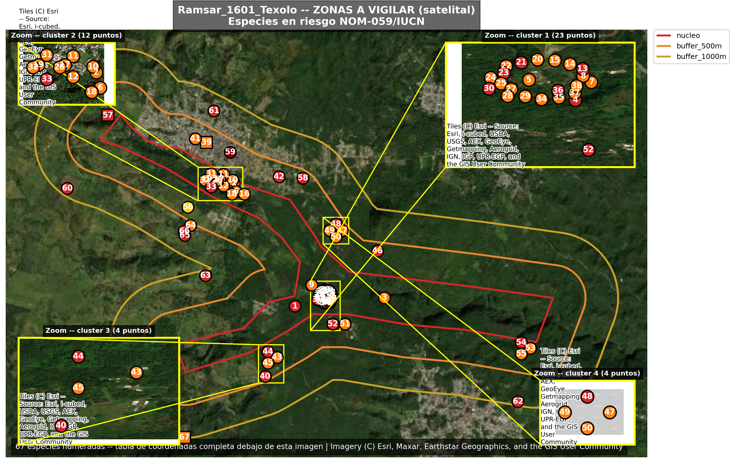Viewport: 735px width, 463px height.
Task: Click 'Especies en riesgo NOM-059/IUCN' subtitle
Action: [326, 21]
